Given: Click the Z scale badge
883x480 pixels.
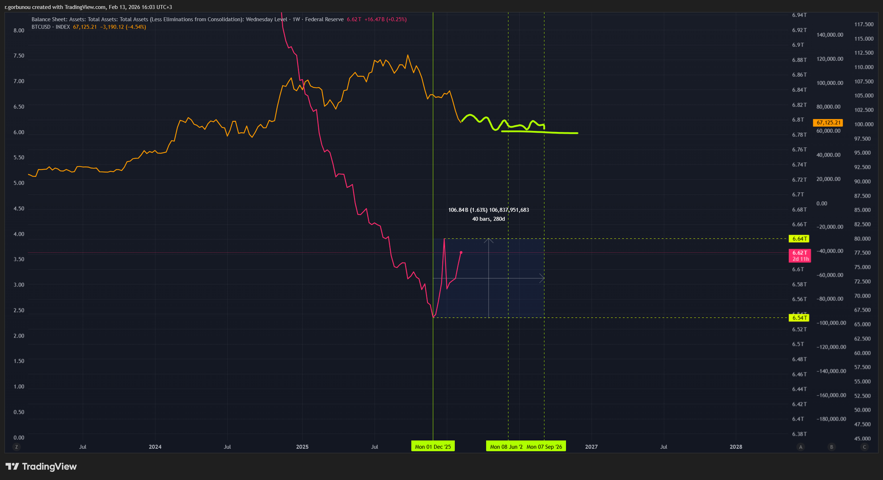Looking at the screenshot, I should tap(17, 447).
